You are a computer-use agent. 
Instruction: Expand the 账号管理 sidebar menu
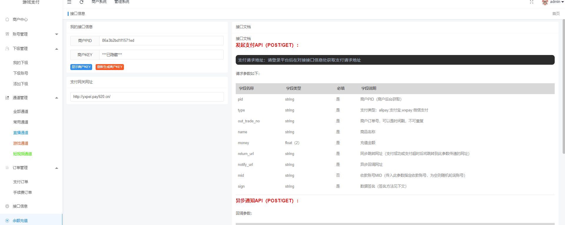pos(56,34)
